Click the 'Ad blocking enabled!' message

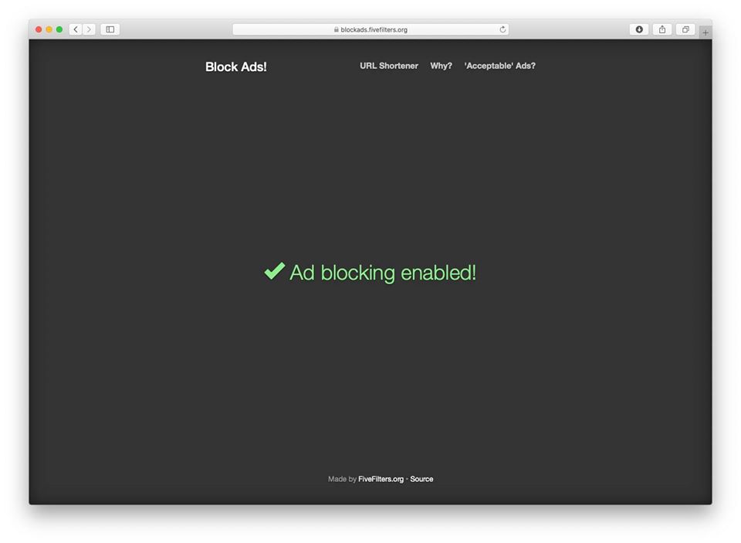(382, 273)
